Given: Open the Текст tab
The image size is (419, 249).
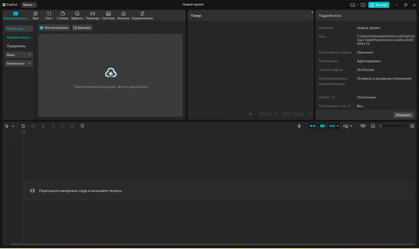Looking at the screenshot, I should tap(49, 16).
